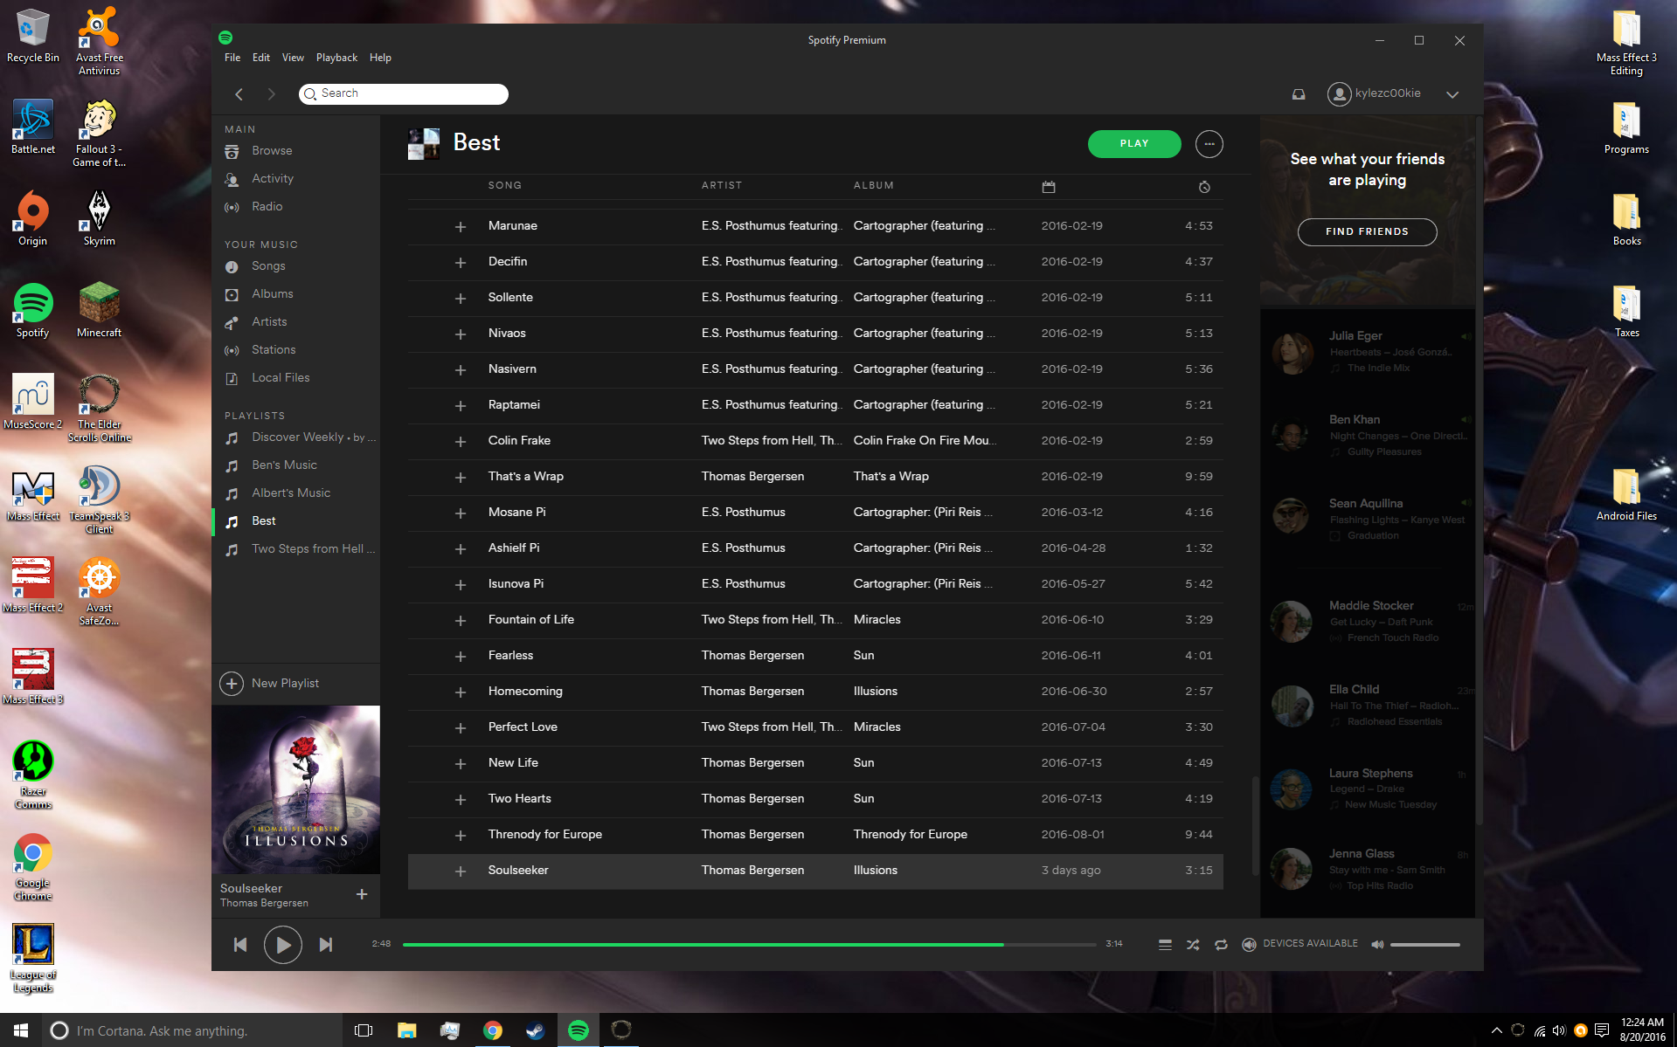Open the notifications inbox icon

tap(1299, 94)
